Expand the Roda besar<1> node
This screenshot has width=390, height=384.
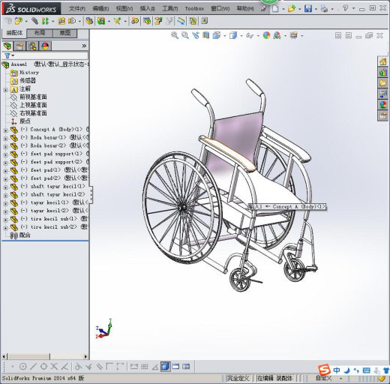[5, 138]
